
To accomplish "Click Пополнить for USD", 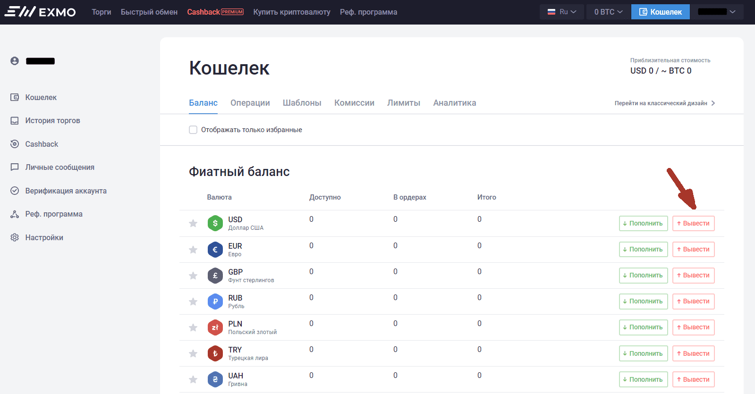I will pos(643,223).
